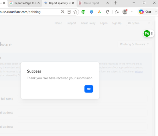Close the Report spammy tab

coord(73,3)
